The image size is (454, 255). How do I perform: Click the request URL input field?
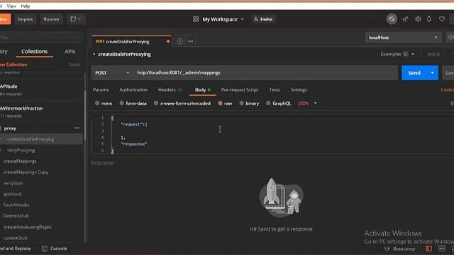(x=266, y=73)
